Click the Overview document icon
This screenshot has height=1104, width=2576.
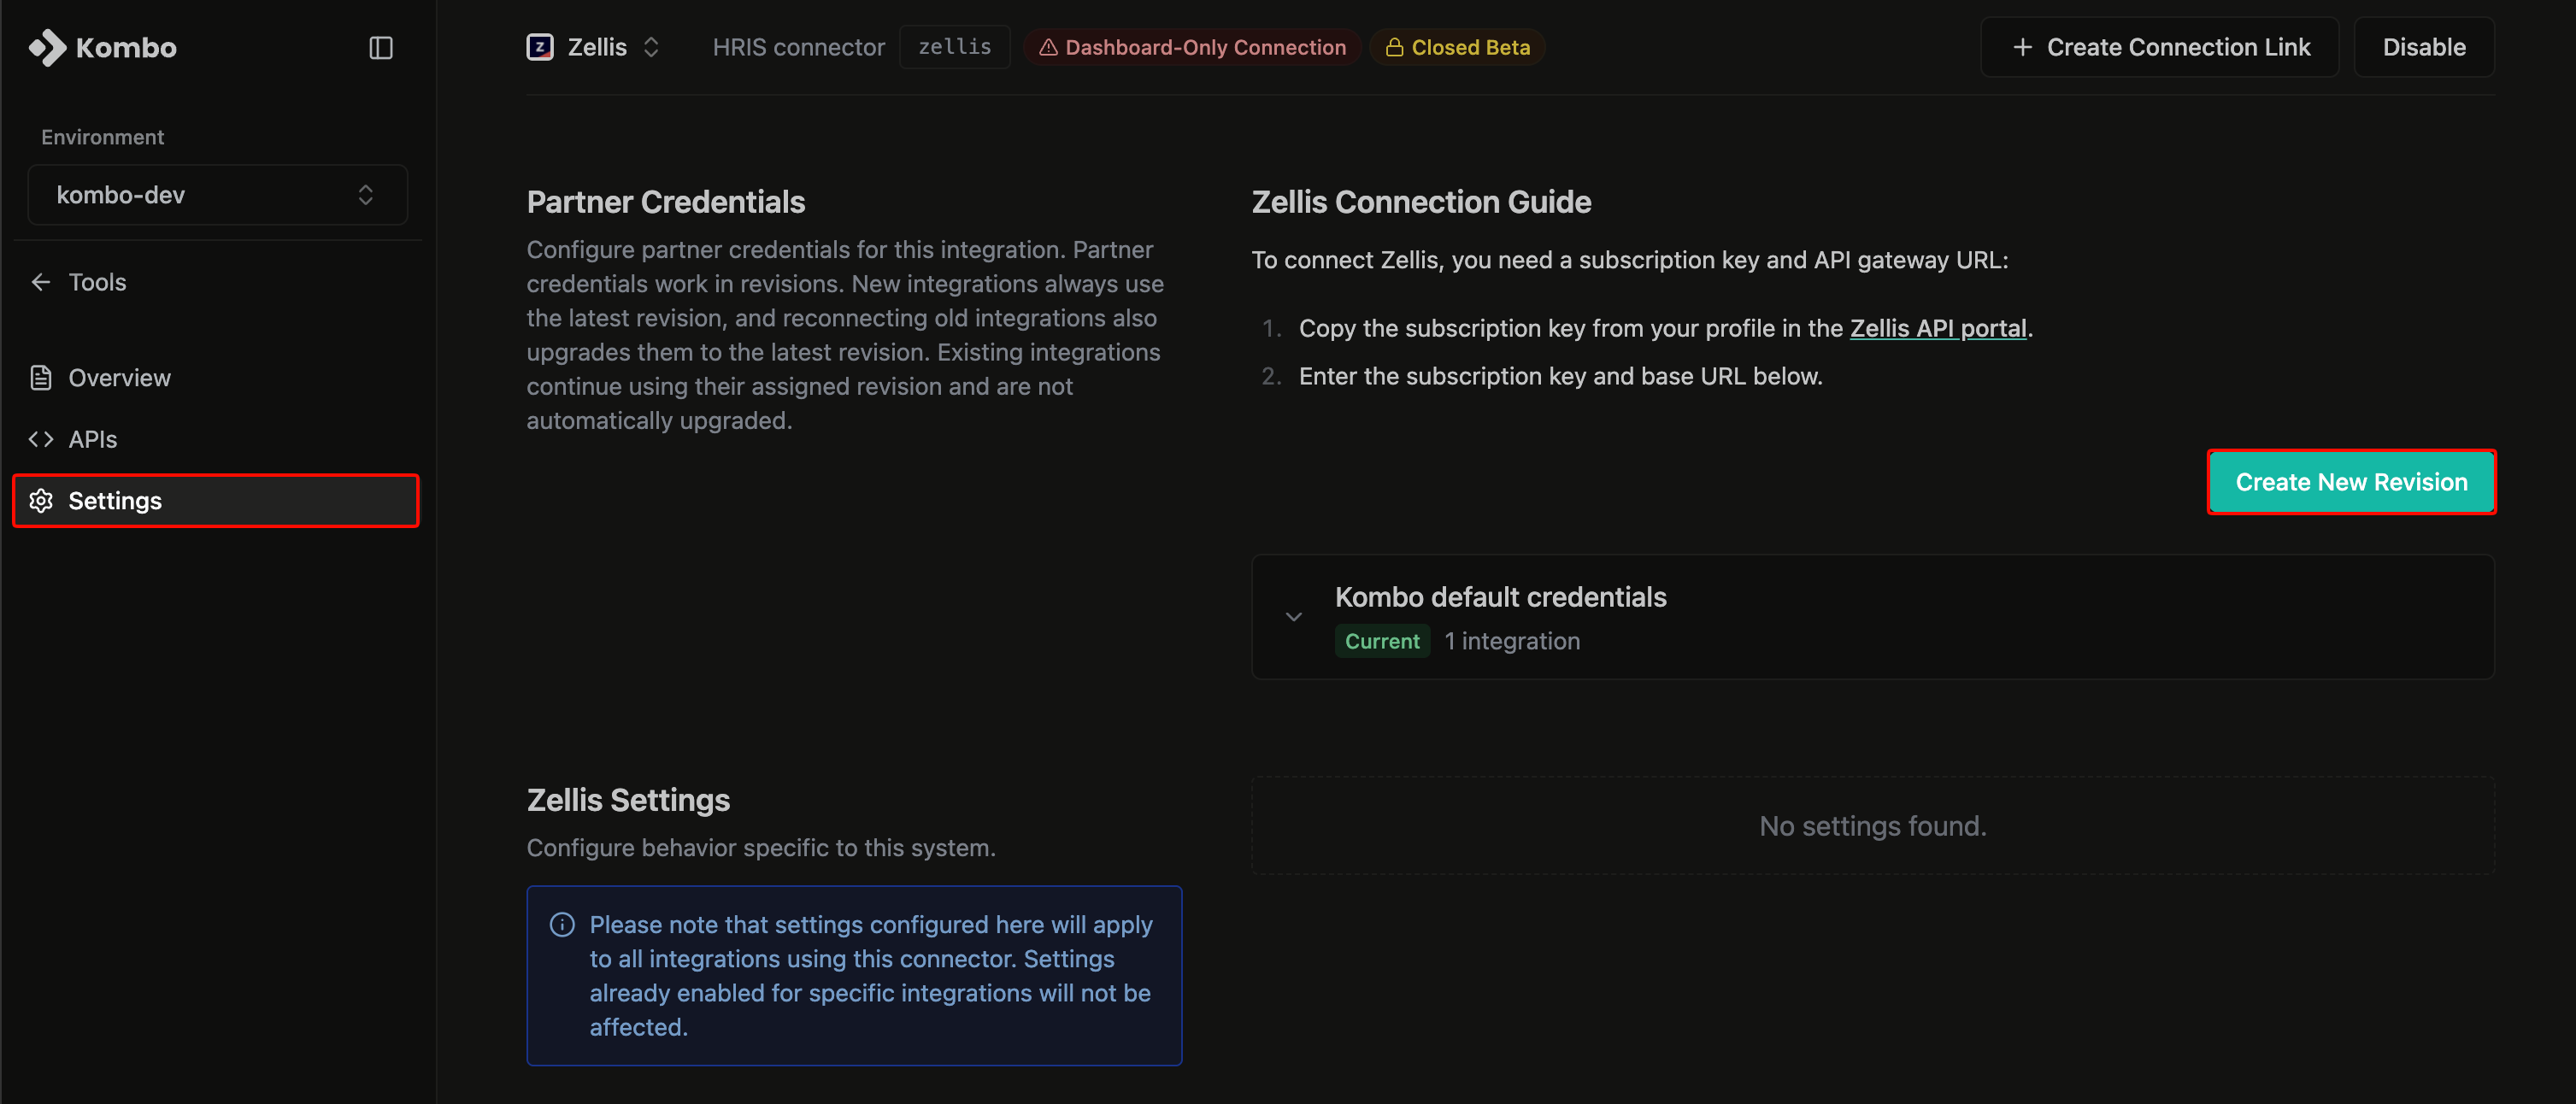(41, 378)
